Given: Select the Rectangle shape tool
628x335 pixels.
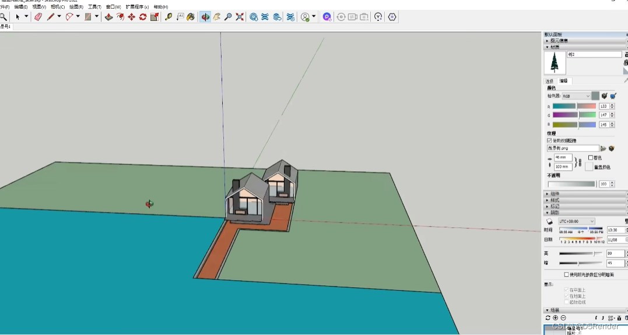Looking at the screenshot, I should pyautogui.click(x=87, y=17).
